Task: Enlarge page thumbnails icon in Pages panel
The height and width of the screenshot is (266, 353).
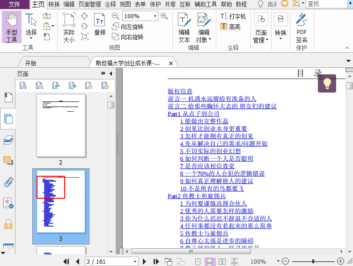Action: (x=23, y=86)
